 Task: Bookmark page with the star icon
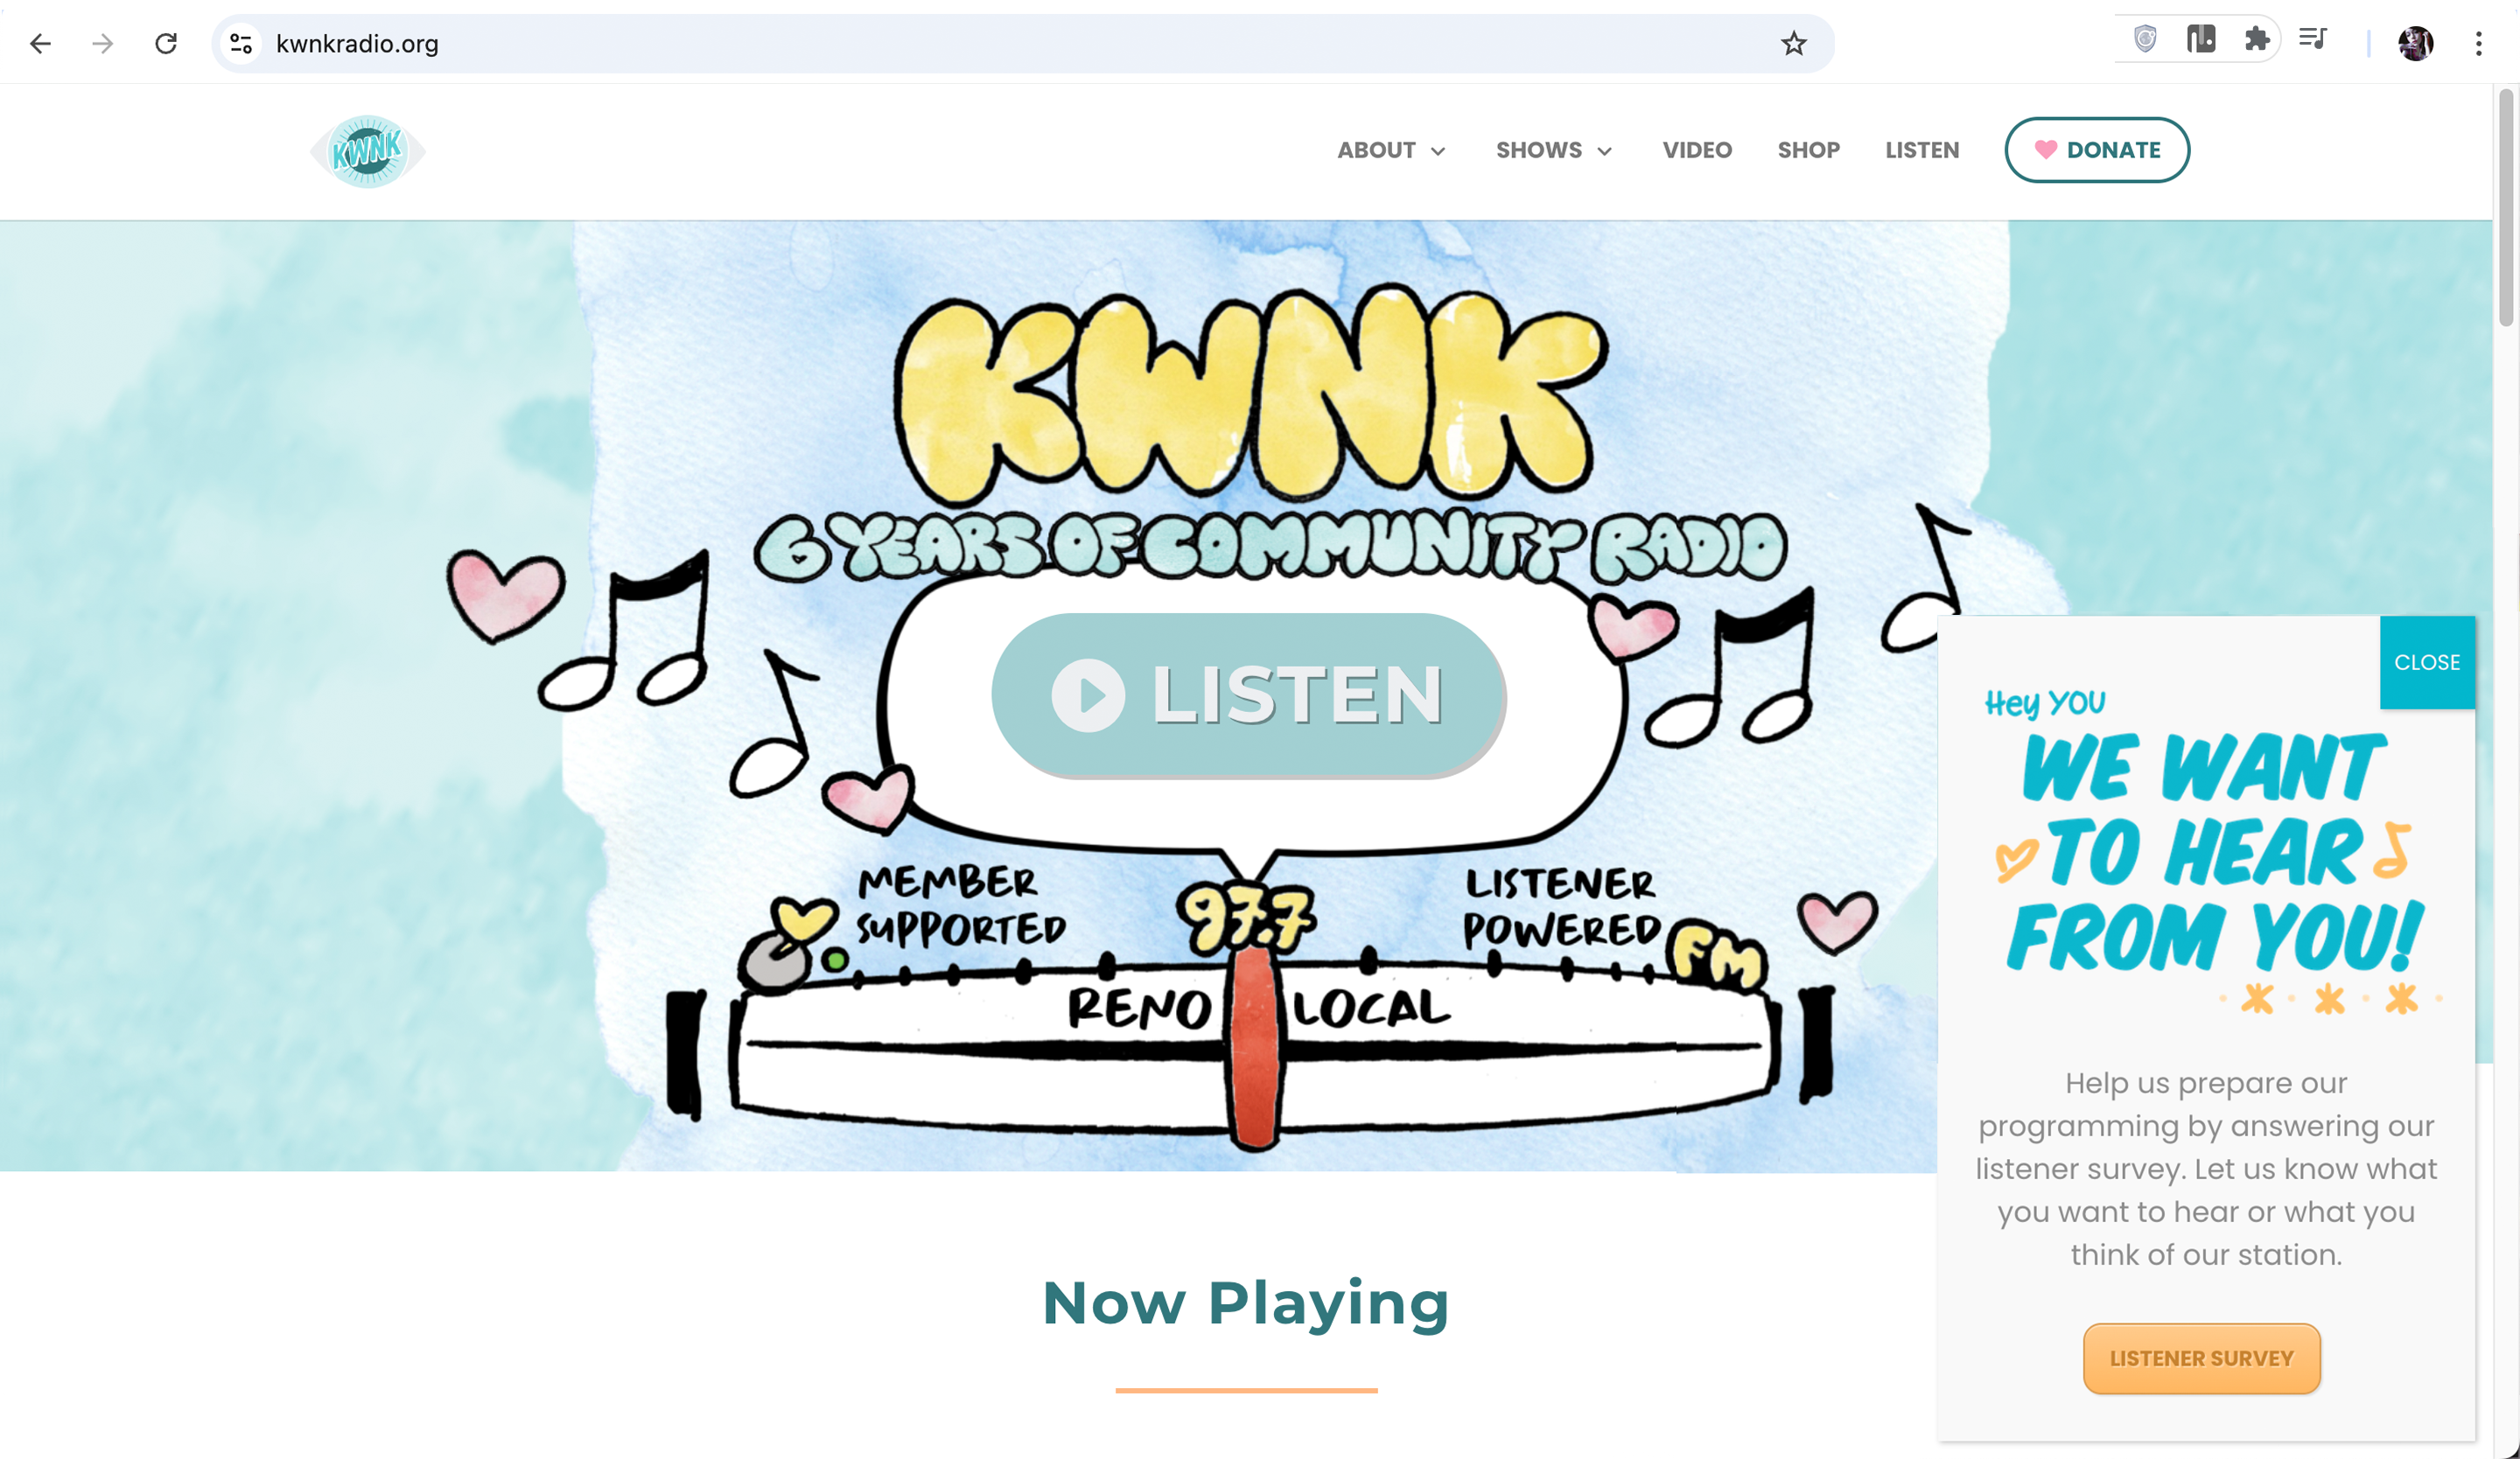click(x=1793, y=44)
